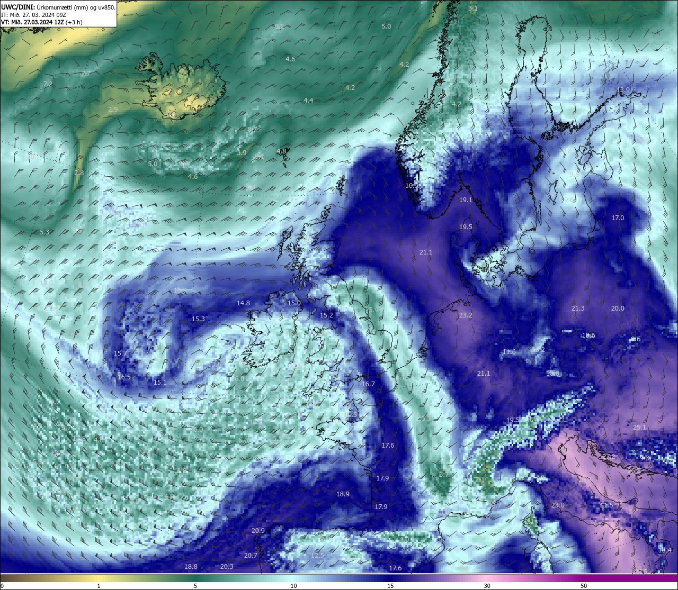Click the VT valid time 12Z line
The image size is (678, 590).
(41, 22)
